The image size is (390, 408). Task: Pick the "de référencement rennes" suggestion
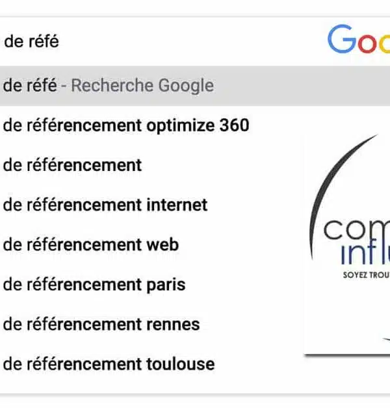coord(101,324)
